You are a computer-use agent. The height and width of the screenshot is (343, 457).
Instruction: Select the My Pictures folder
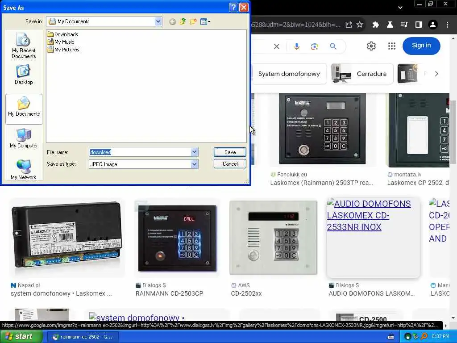click(63, 50)
